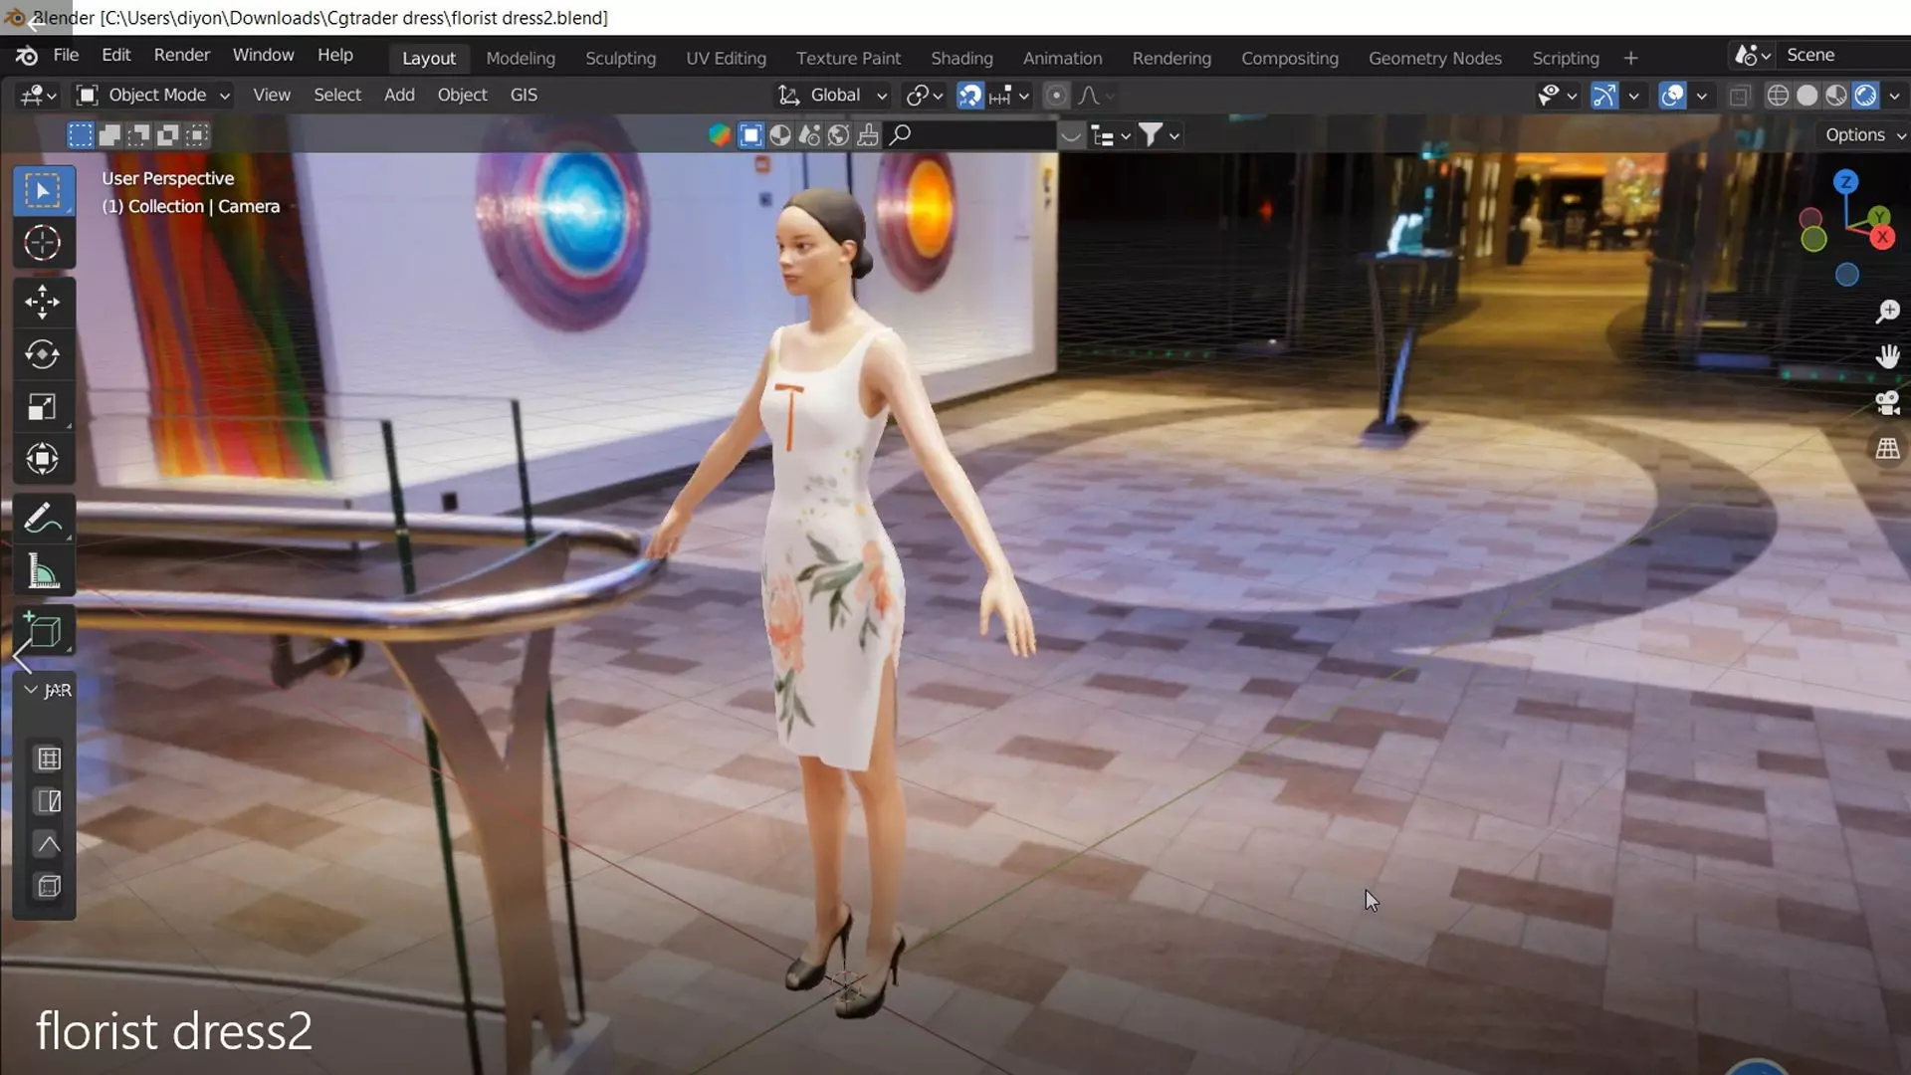Activate the Annotate pencil tool

pyautogui.click(x=42, y=519)
